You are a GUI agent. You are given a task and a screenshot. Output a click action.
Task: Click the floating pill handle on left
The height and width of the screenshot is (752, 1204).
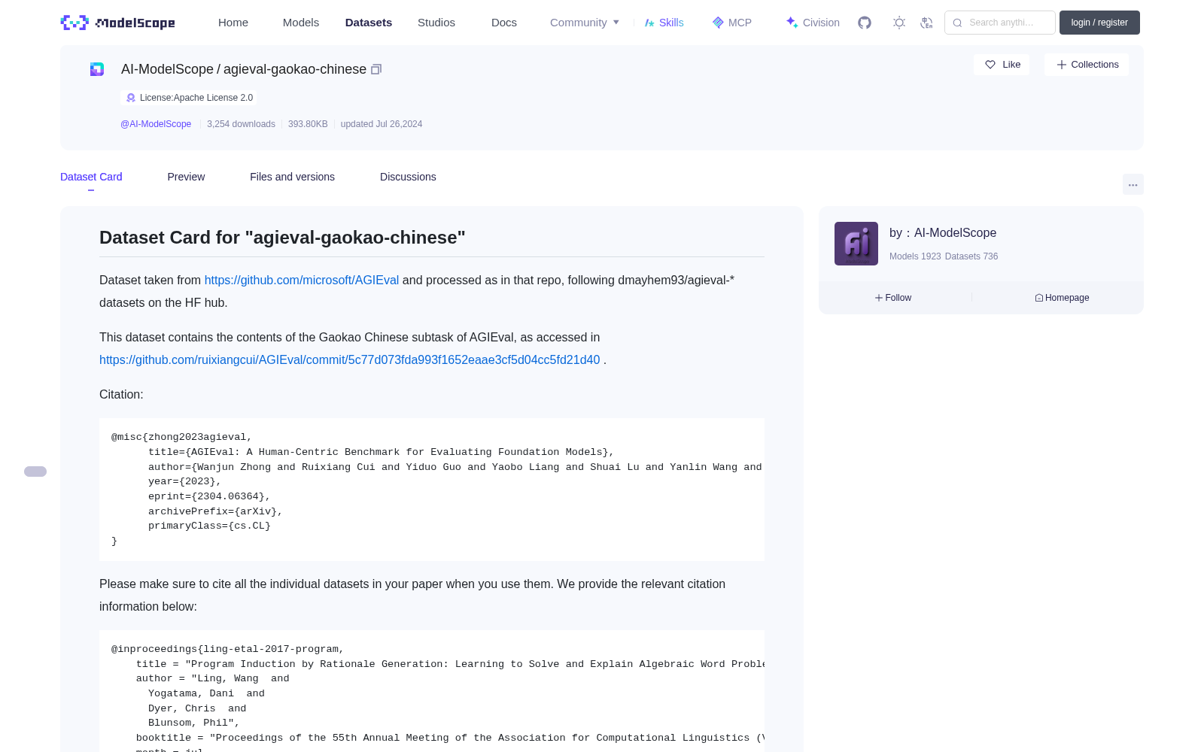click(x=35, y=472)
